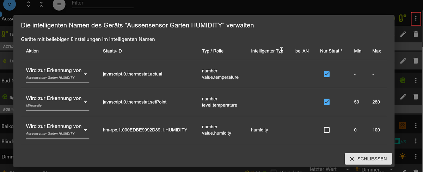Enable Nur Staat for the HUMIDITY state

click(327, 130)
